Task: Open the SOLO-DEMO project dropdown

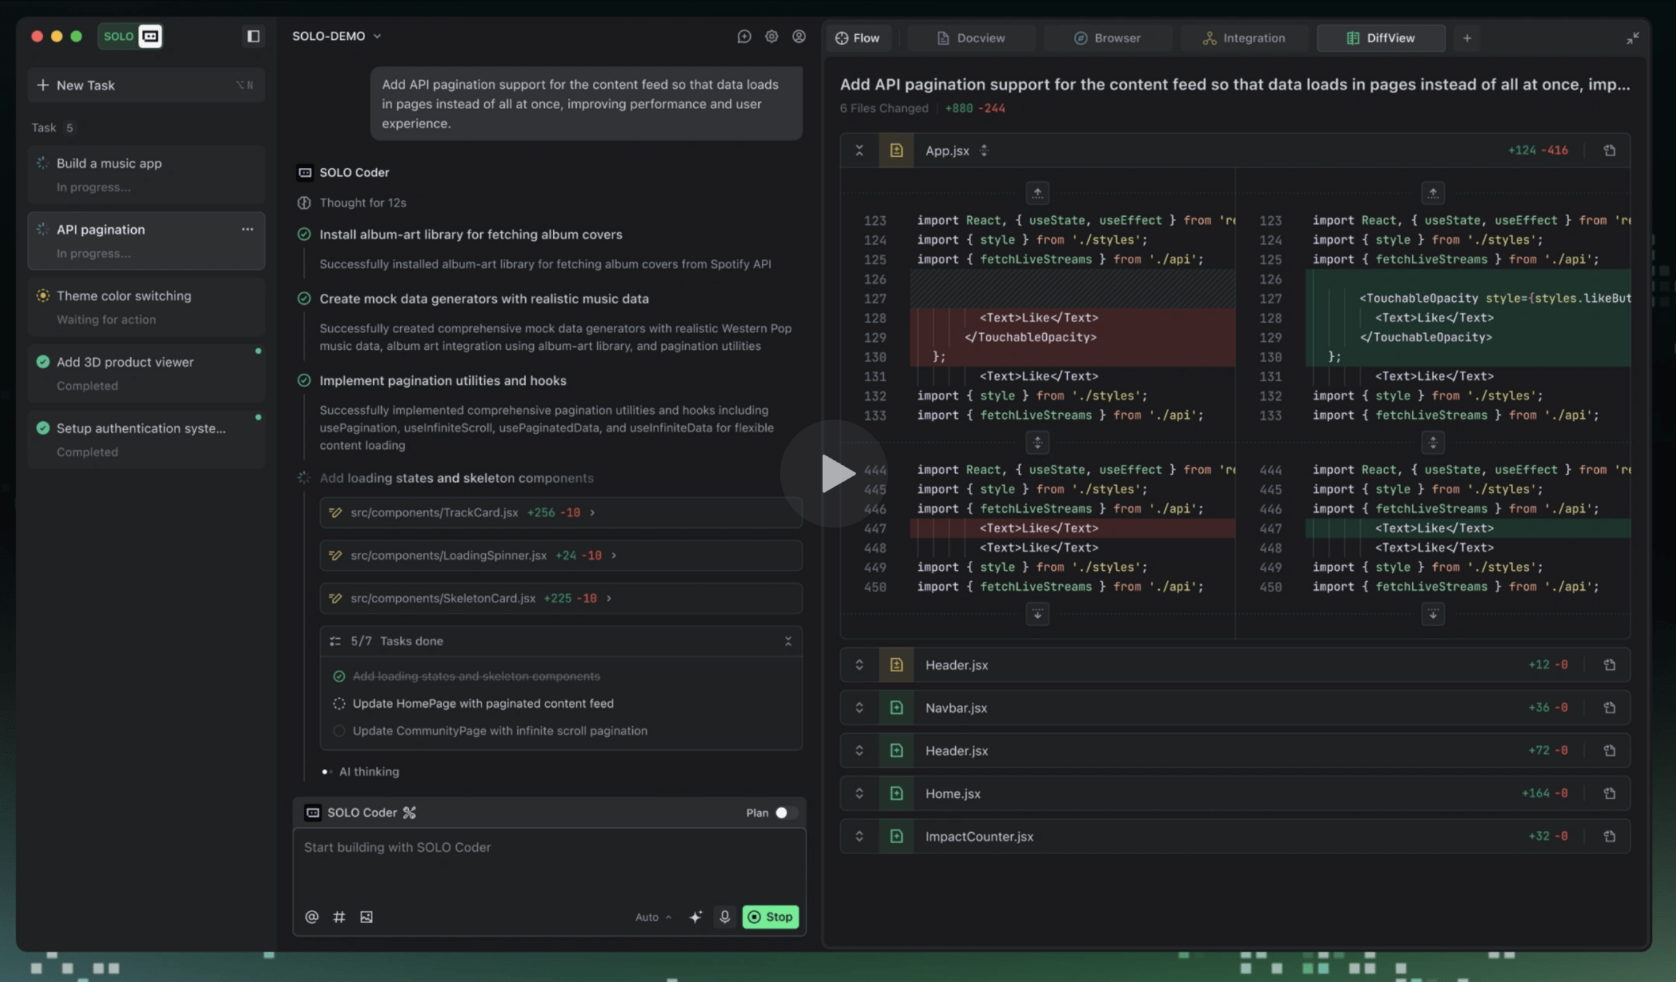Action: coord(336,36)
